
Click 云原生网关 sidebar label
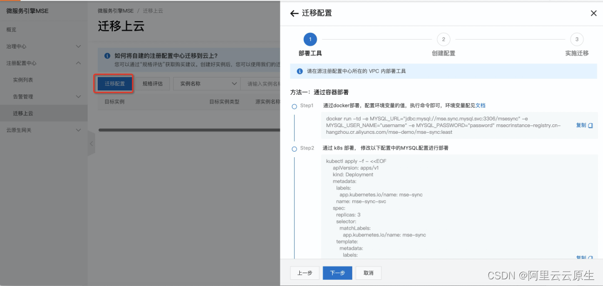19,130
